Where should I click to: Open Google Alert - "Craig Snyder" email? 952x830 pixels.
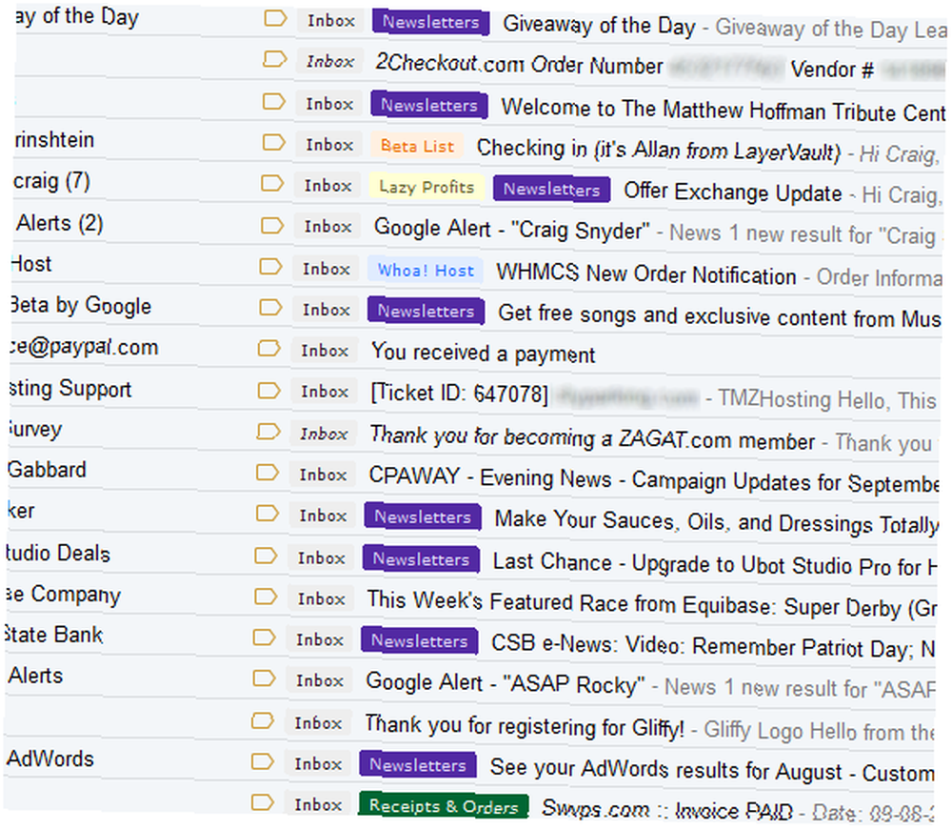512,229
